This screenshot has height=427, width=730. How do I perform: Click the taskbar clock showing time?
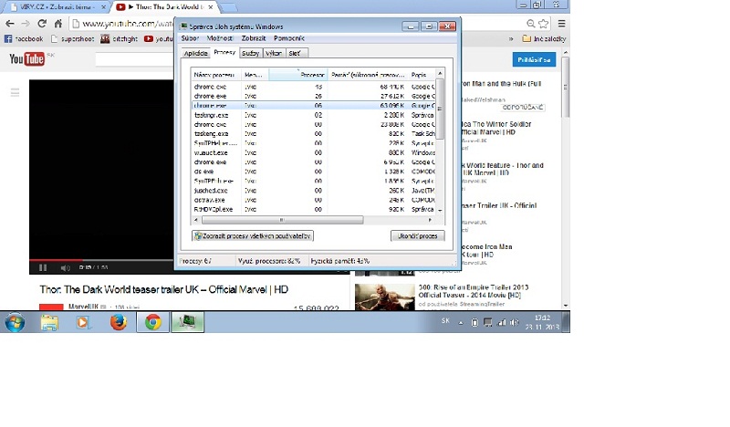542,322
